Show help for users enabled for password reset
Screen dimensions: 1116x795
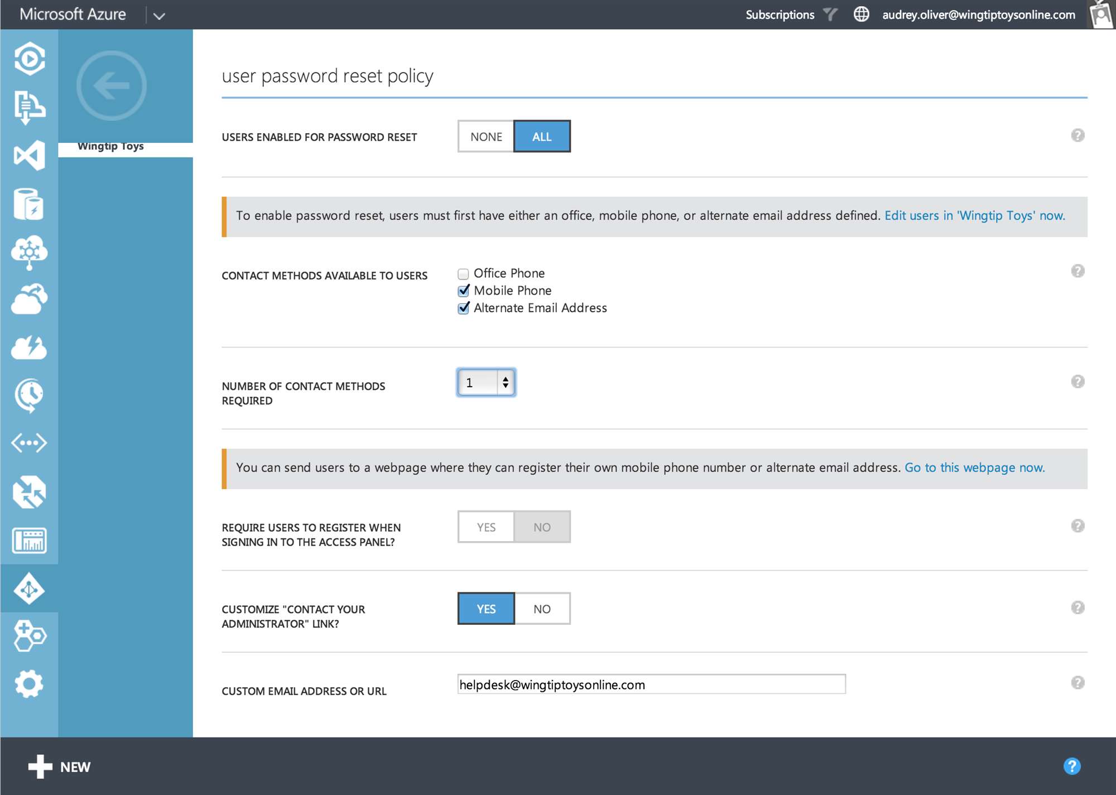point(1077,136)
